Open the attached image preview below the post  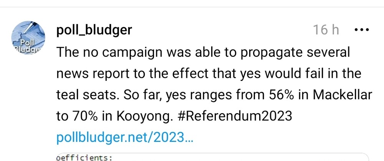[x=211, y=158]
